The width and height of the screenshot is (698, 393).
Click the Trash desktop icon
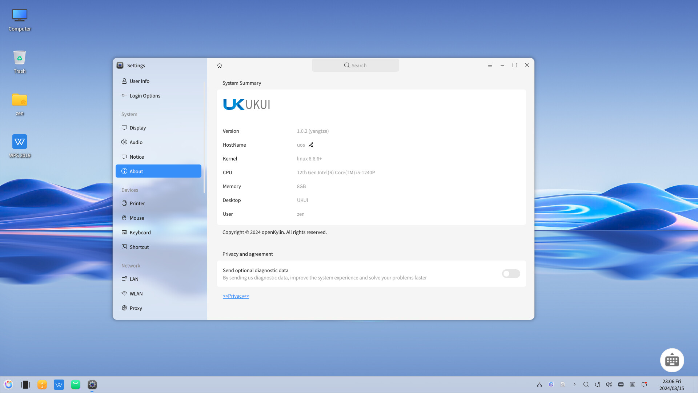click(20, 61)
